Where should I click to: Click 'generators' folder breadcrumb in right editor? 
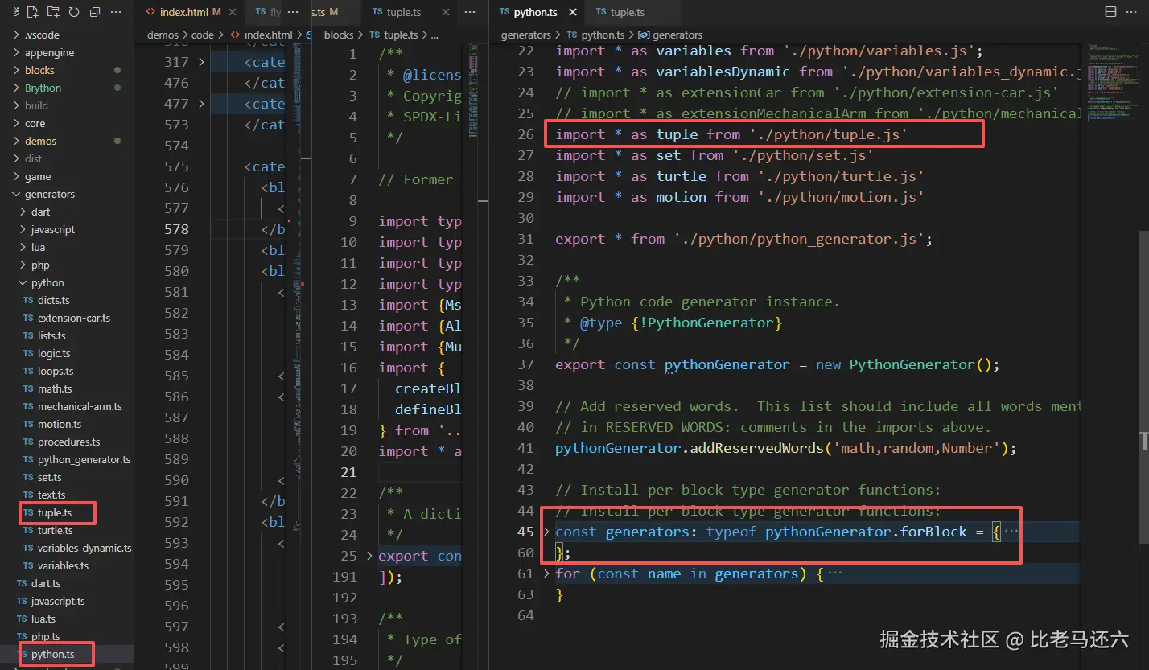tap(526, 35)
